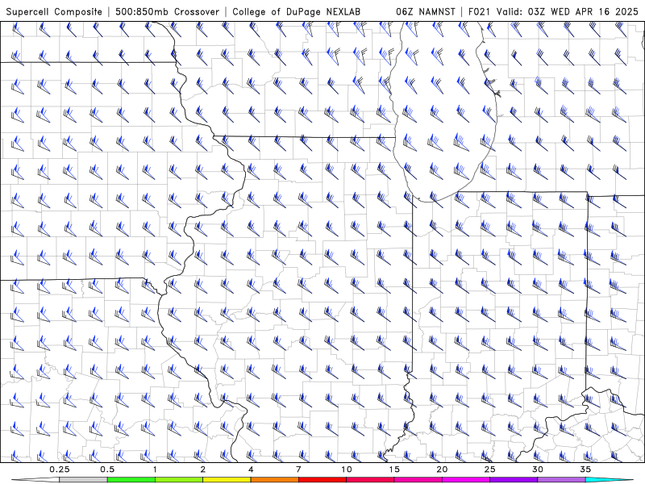This screenshot has height=484, width=645.
Task: Click the '35' legend scale label
Action: [x=585, y=469]
